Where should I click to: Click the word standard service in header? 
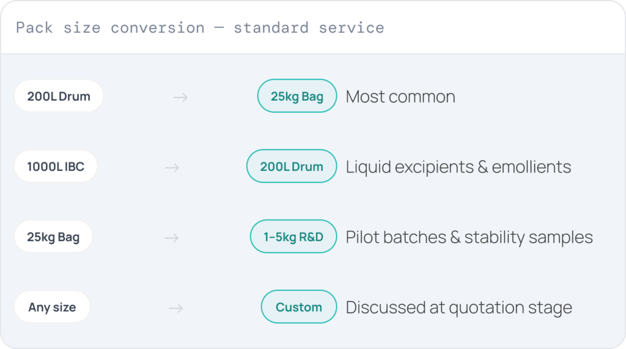point(309,27)
